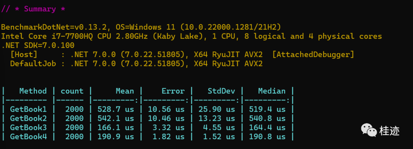
Task: Click the count column header
Action: [x=72, y=91]
